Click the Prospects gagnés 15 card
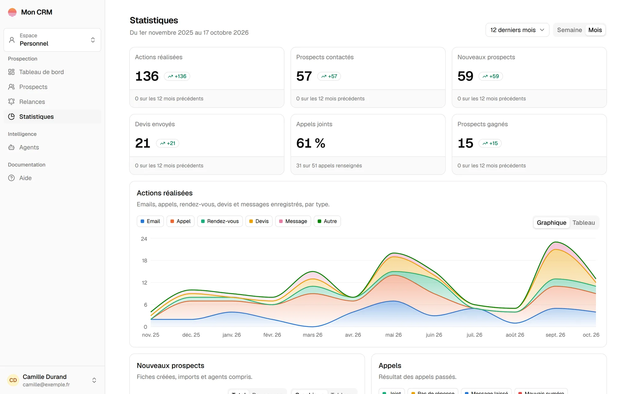The height and width of the screenshot is (394, 631). pyautogui.click(x=529, y=144)
